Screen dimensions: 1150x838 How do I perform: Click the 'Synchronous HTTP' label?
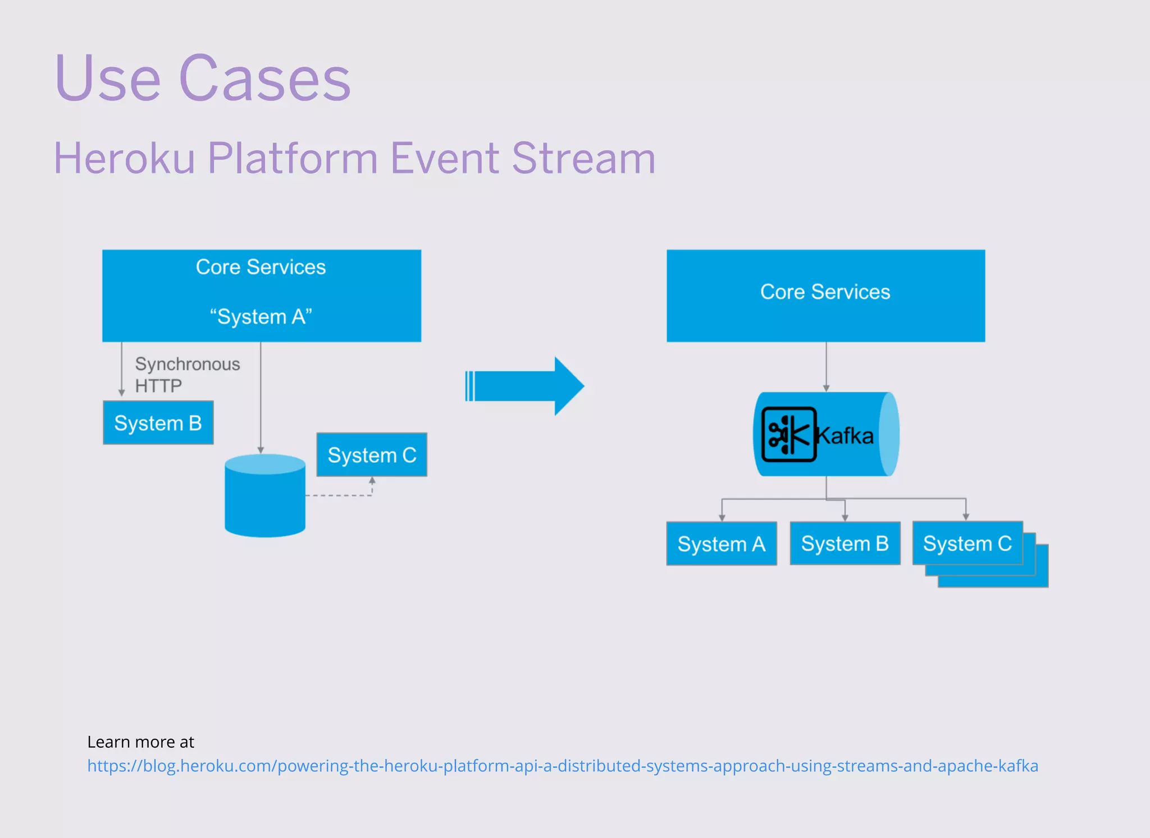point(188,375)
